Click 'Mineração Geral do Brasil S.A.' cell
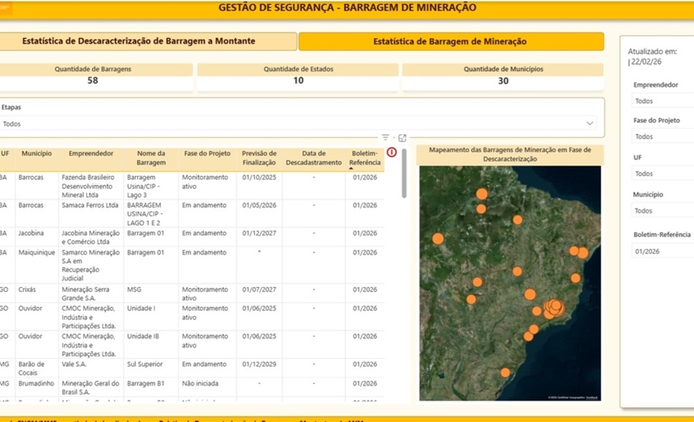The image size is (694, 422). tap(90, 388)
